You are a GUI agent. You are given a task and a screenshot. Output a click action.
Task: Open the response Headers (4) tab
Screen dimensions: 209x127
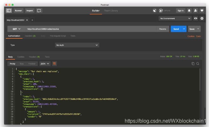34,57
